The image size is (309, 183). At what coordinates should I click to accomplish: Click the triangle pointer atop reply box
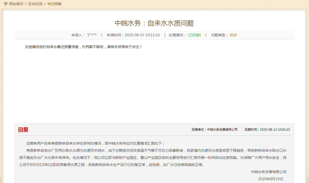(24, 123)
